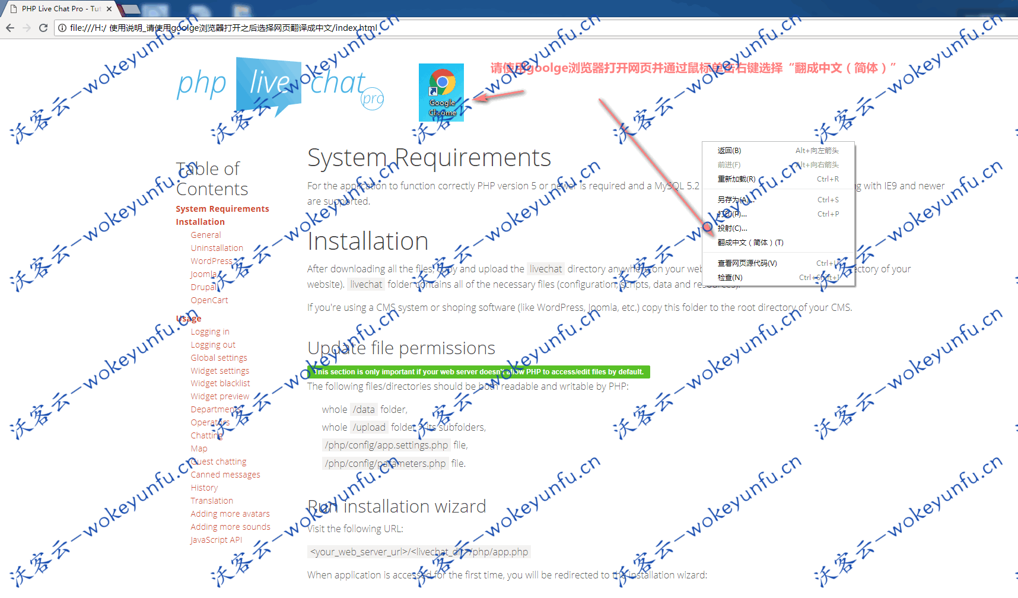Open the Operators link

[x=210, y=422]
